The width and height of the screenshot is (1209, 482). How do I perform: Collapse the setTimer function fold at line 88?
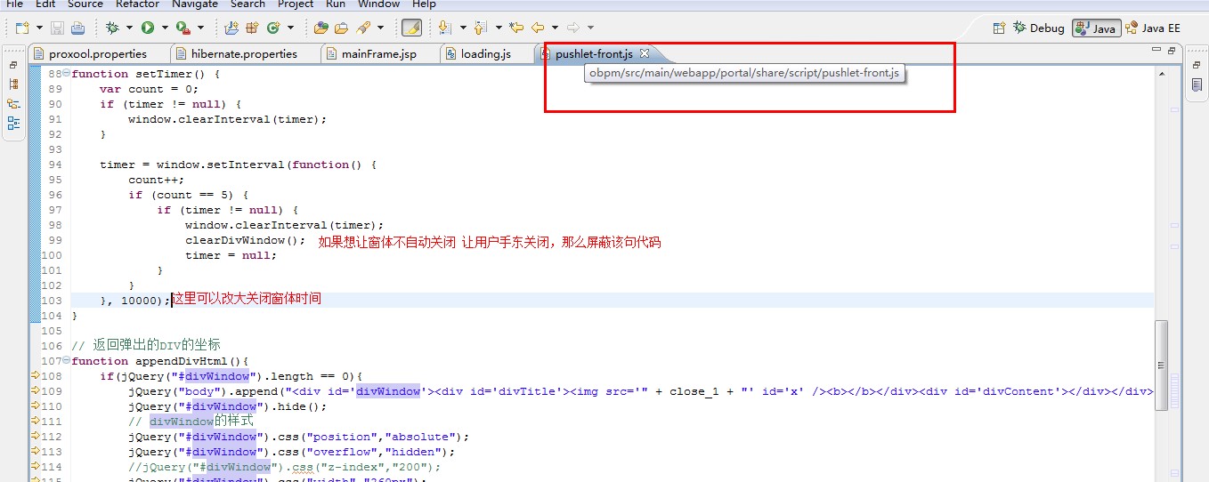pyautogui.click(x=67, y=74)
